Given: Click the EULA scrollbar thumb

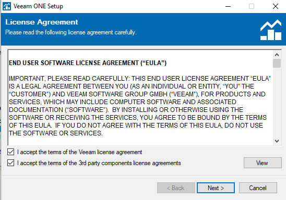Looking at the screenshot, I should coord(277,63).
